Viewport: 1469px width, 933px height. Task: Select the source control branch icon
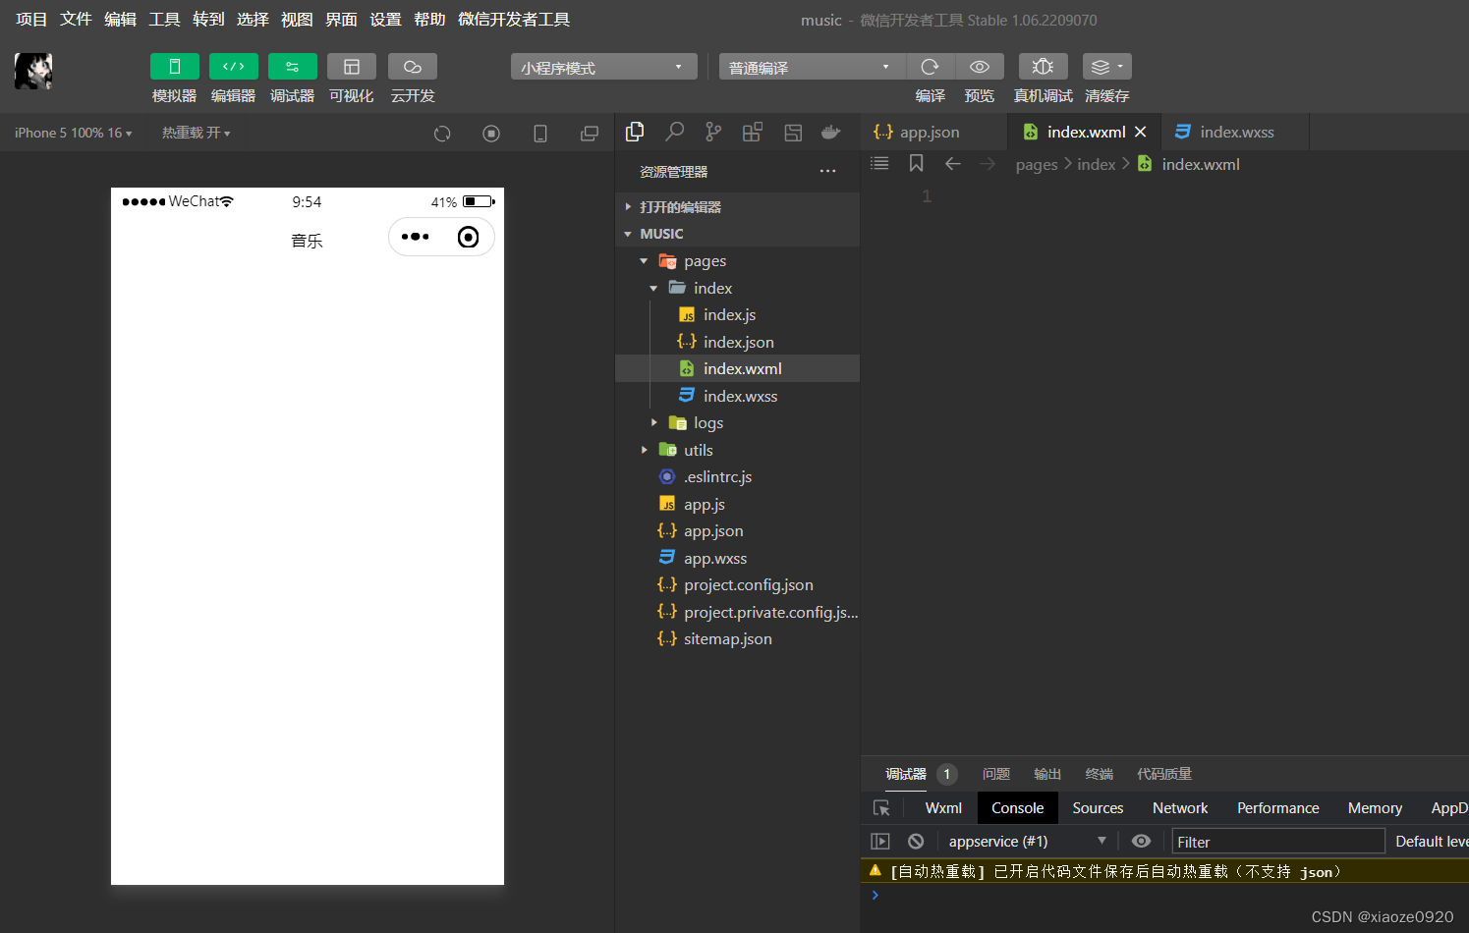point(713,132)
